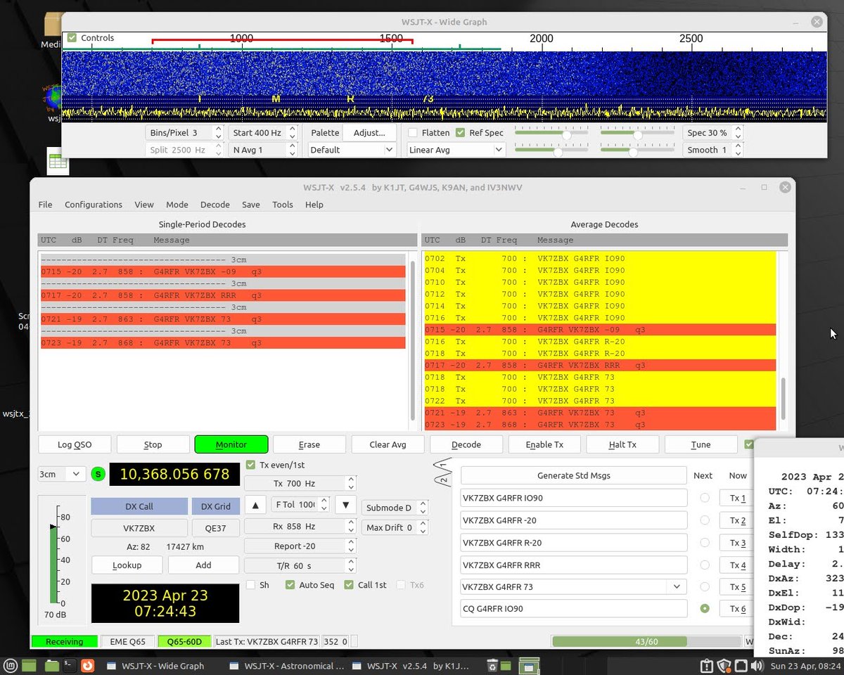The height and width of the screenshot is (675, 844).
Task: Click the network connection tray icon
Action: tap(740, 665)
